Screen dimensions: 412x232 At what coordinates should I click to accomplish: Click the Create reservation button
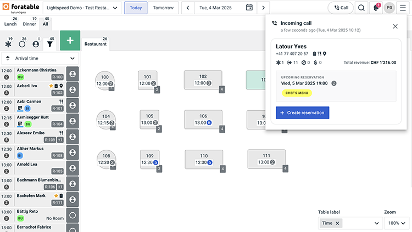coord(302,113)
